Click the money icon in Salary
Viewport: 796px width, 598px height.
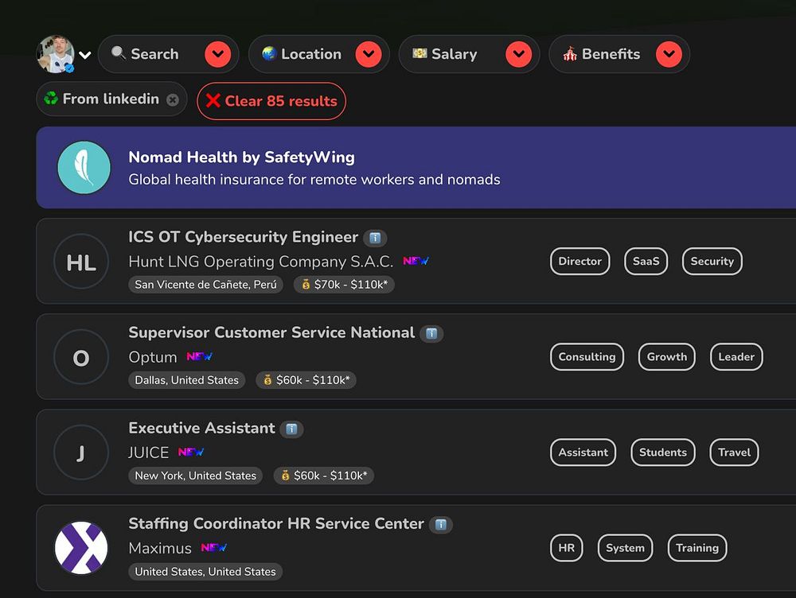(x=419, y=53)
